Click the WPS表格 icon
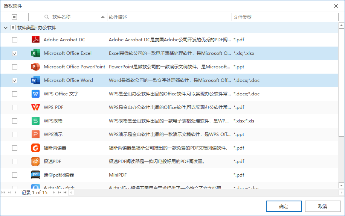This screenshot has width=345, height=216. coord(35,121)
